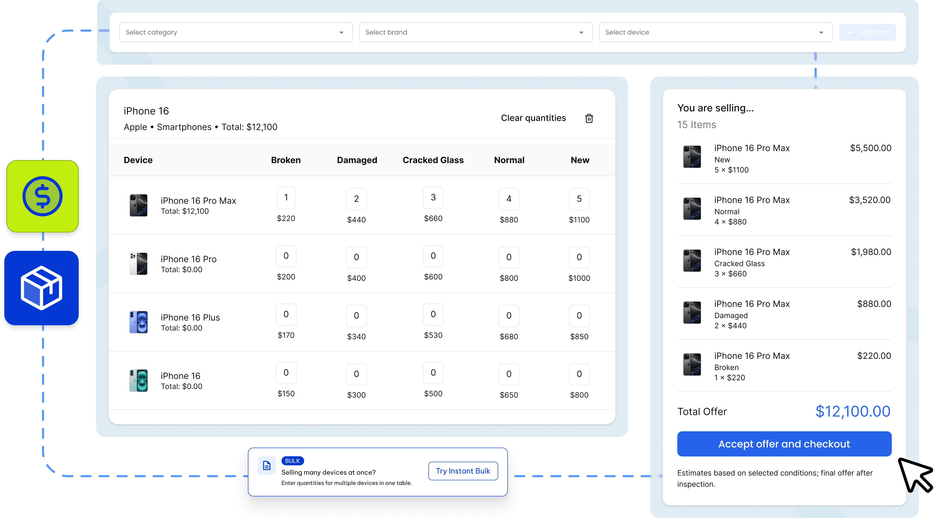Click New item thumbnail in selling summary
This screenshot has height=519, width=939.
click(692, 157)
